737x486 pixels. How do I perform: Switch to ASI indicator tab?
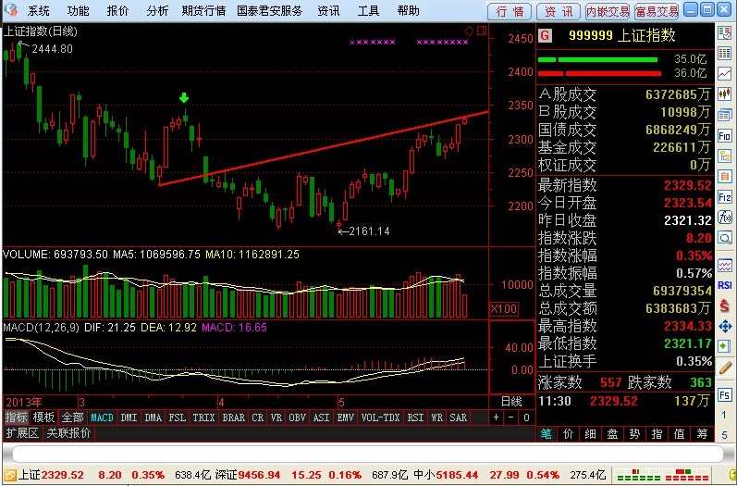(322, 417)
